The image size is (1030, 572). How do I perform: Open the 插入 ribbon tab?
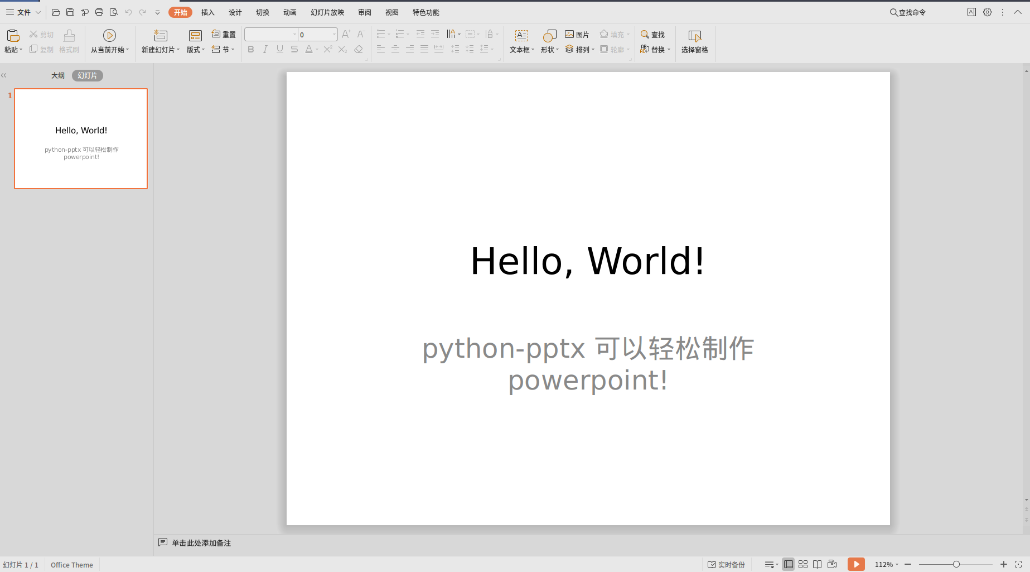pyautogui.click(x=208, y=12)
